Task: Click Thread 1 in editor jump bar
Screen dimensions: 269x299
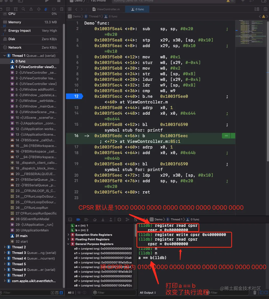Action: (92, 16)
